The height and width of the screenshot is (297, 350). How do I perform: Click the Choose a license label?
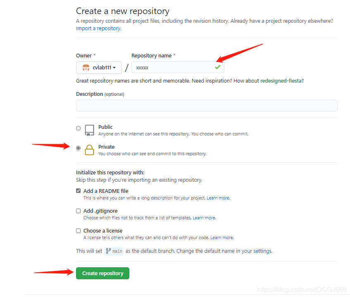tap(103, 231)
